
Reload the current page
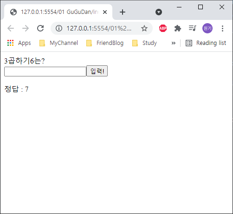pos(40,28)
